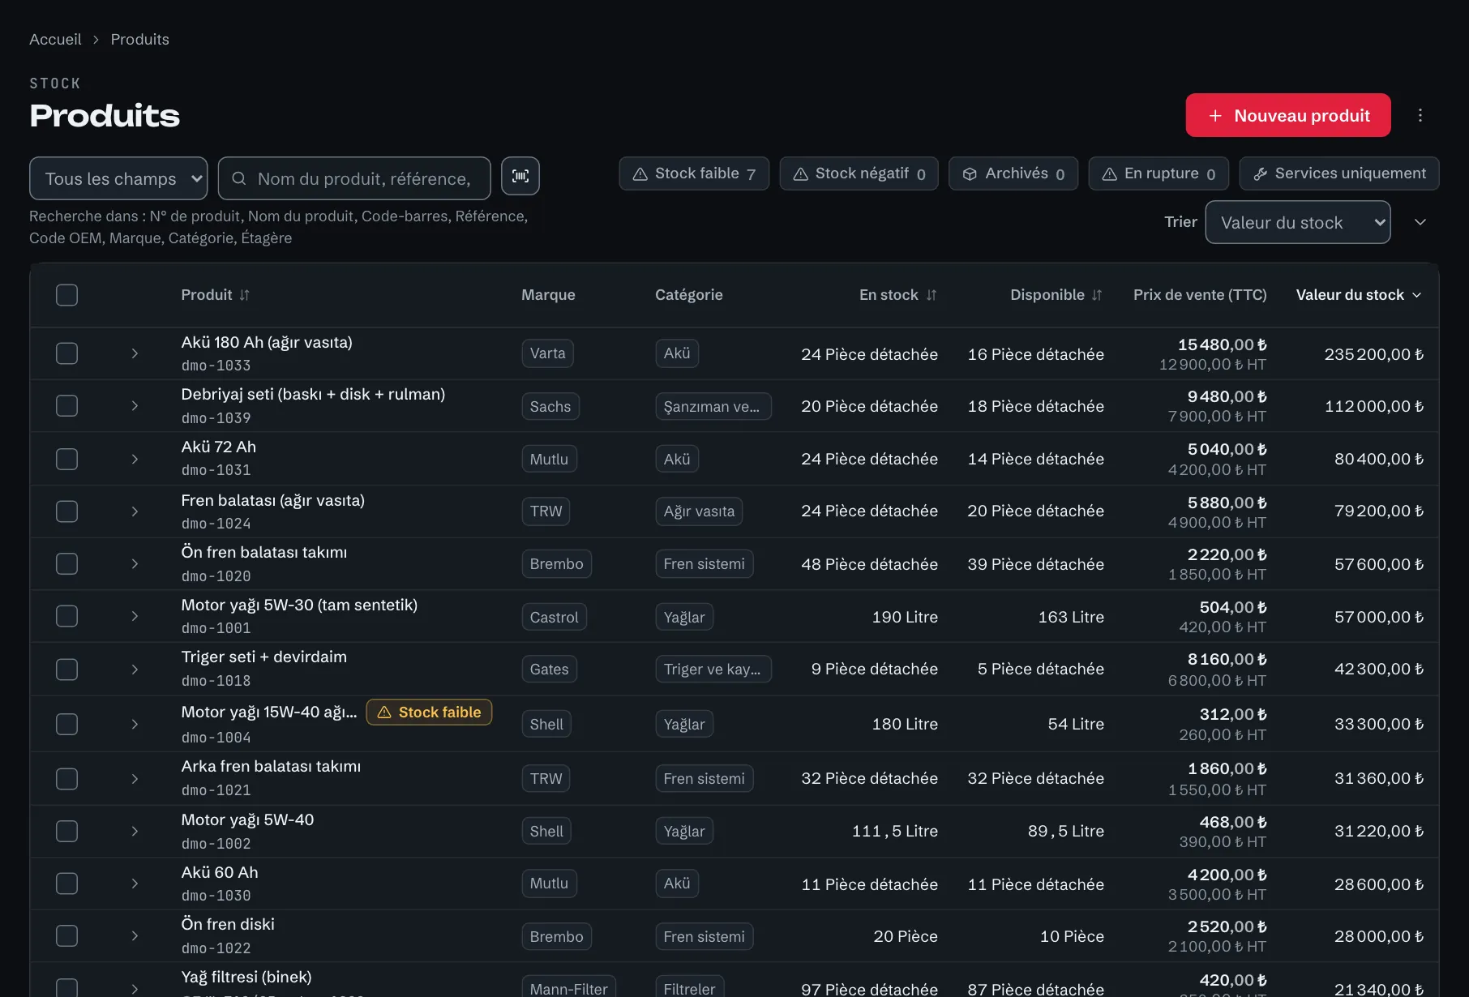
Task: Select the Akü 180 Ah row checkbox
Action: tap(66, 353)
